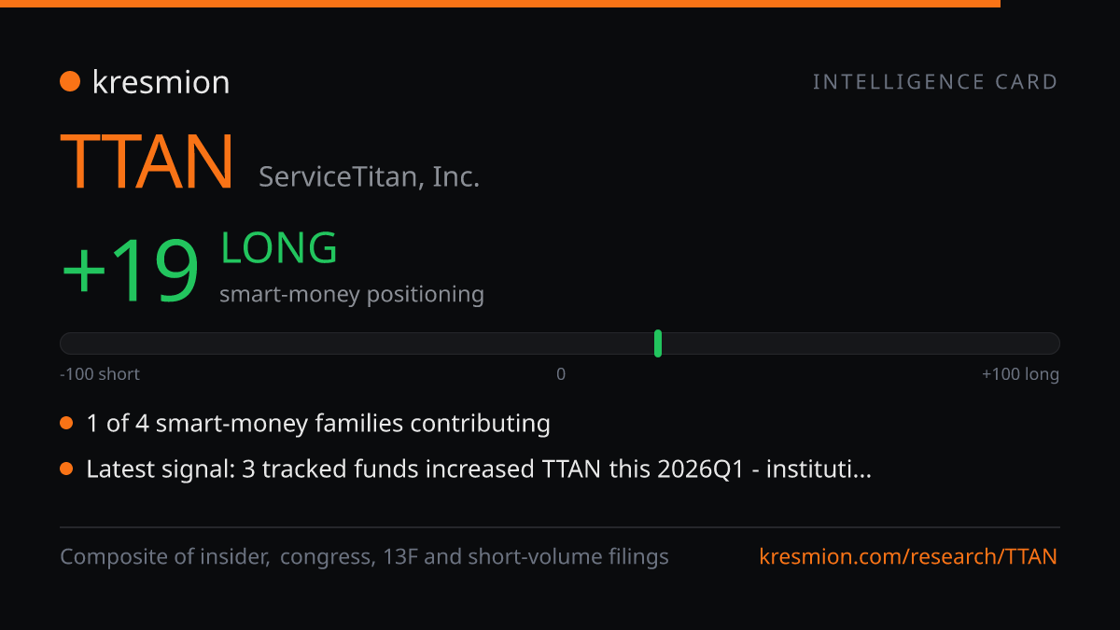Click the +100 long scale label
The height and width of the screenshot is (630, 1120).
pyautogui.click(x=1020, y=374)
